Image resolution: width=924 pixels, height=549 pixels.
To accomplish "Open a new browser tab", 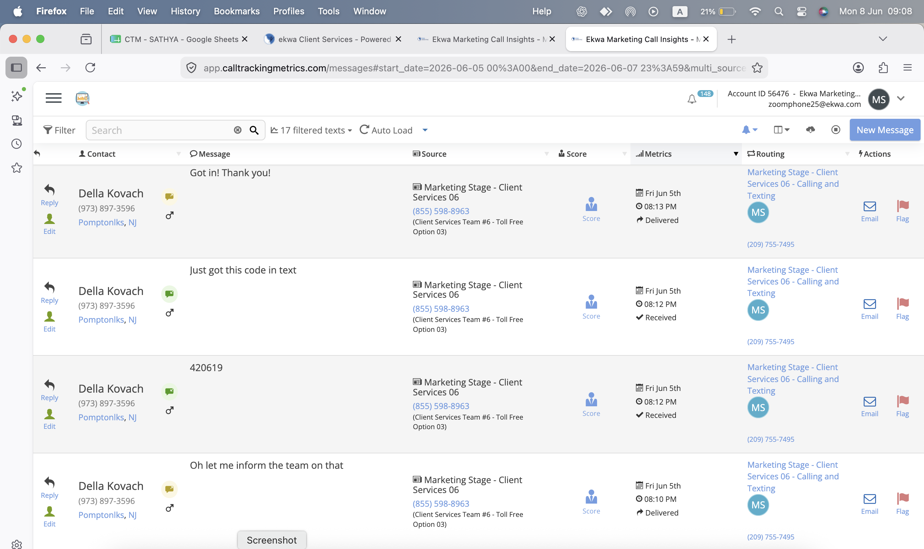I will [731, 39].
